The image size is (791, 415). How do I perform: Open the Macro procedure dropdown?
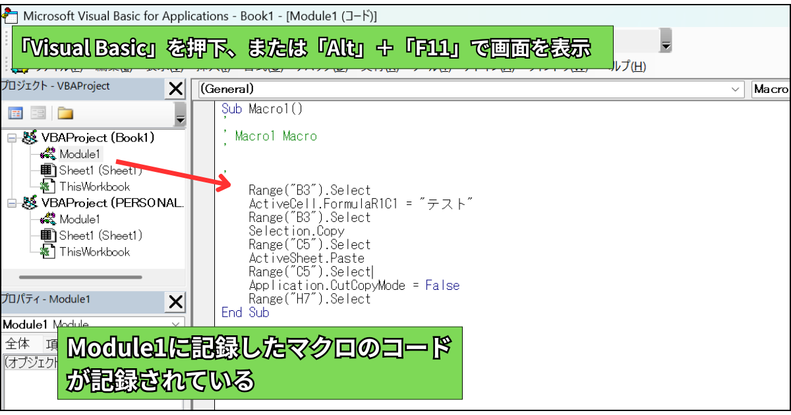(771, 89)
